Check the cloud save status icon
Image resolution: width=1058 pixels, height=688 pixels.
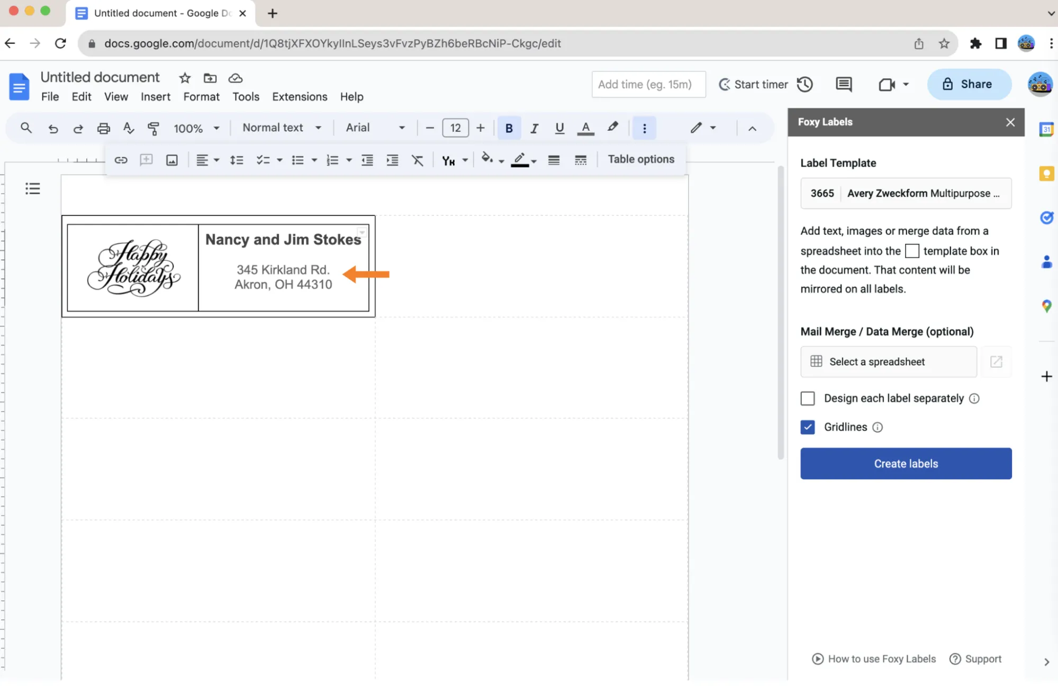point(236,78)
